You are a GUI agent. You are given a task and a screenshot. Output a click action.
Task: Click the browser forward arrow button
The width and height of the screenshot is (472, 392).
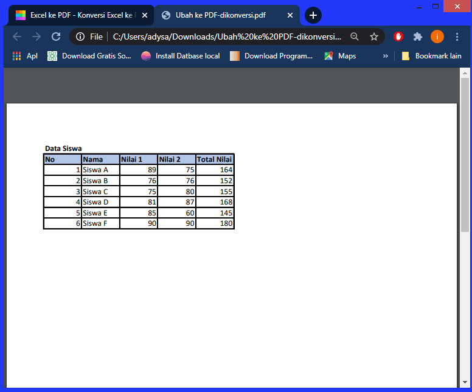click(36, 37)
